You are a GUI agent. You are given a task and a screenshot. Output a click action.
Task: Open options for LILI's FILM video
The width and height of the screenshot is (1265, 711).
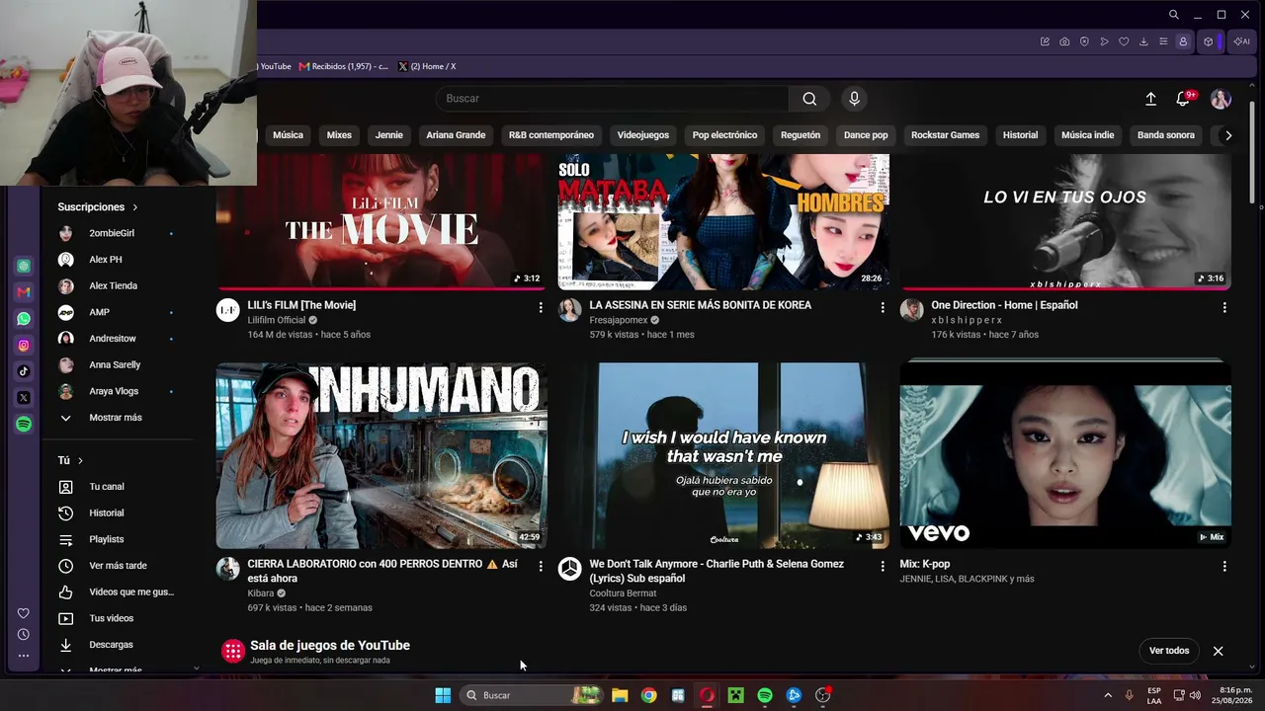click(541, 308)
